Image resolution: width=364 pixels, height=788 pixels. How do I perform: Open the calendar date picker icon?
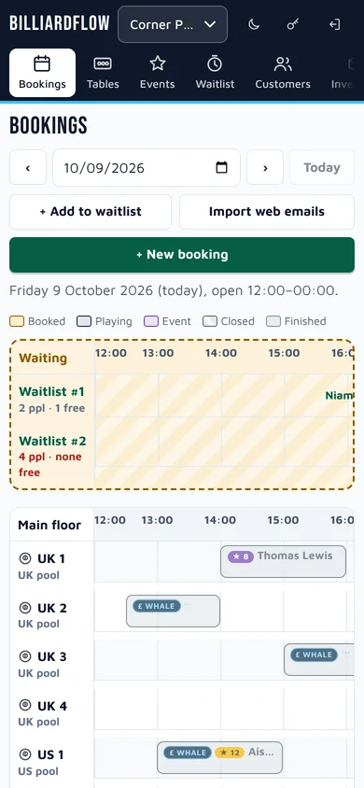pyautogui.click(x=221, y=167)
